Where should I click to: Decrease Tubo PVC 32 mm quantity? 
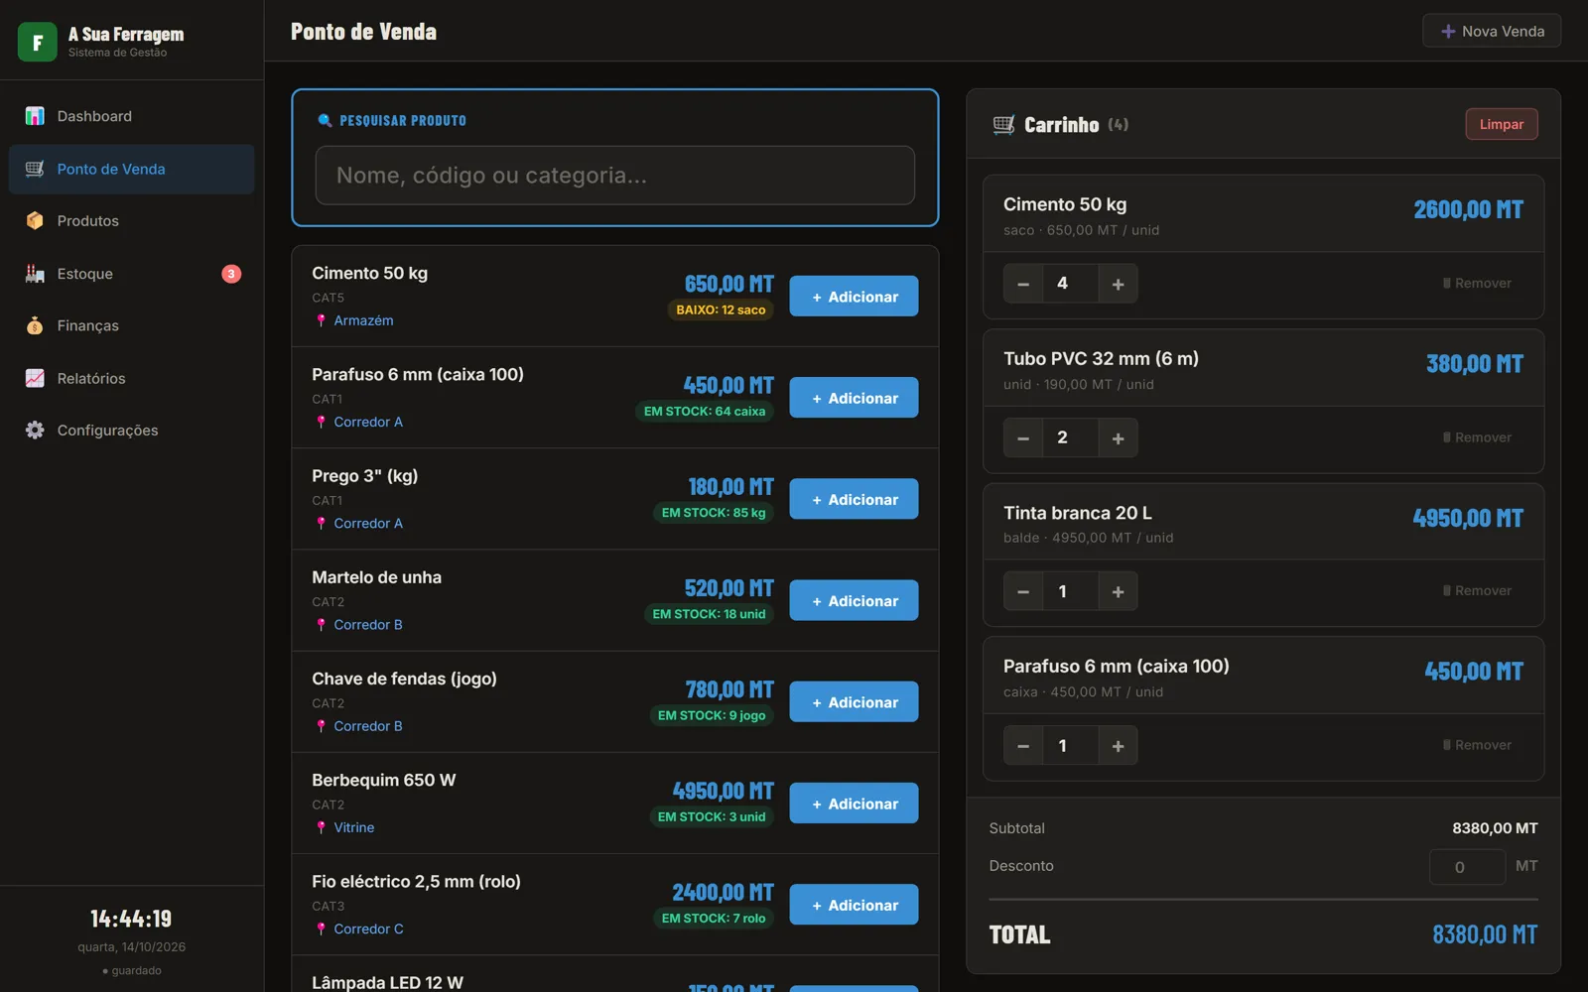click(x=1023, y=437)
